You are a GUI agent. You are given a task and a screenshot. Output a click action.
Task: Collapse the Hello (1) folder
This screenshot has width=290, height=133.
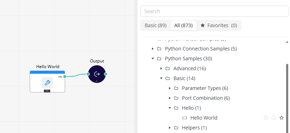[170, 108]
